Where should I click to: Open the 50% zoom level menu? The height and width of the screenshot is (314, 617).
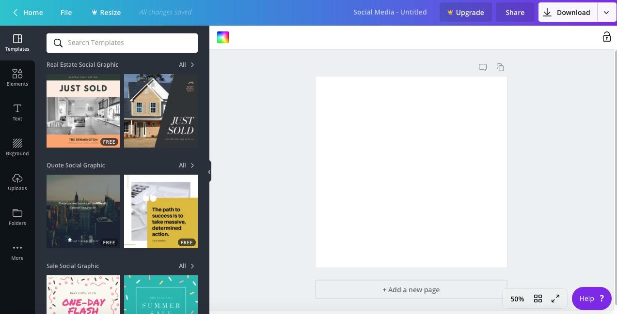[x=517, y=299]
